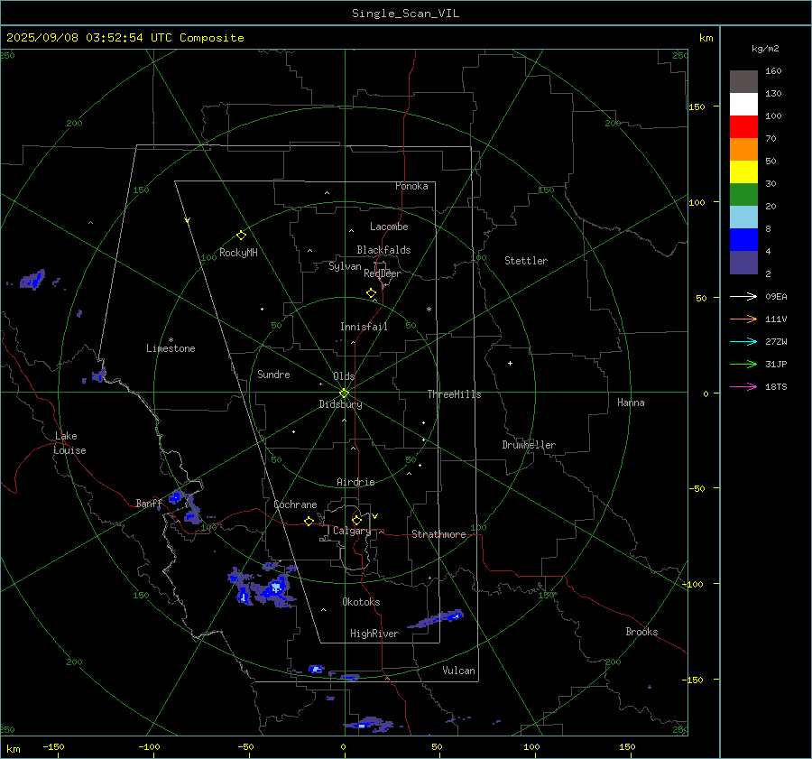Click the asterisk marker above Limestone
The width and height of the screenshot is (812, 759).
[x=171, y=340]
